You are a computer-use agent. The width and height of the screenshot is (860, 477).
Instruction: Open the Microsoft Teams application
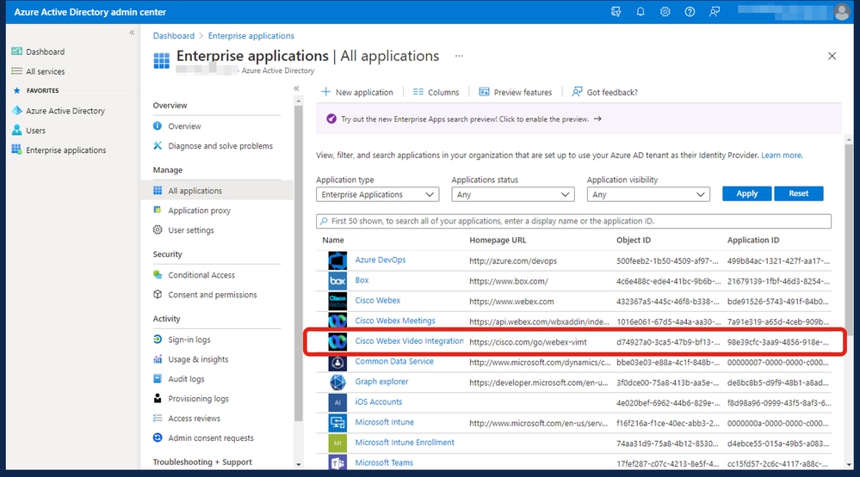pos(384,462)
